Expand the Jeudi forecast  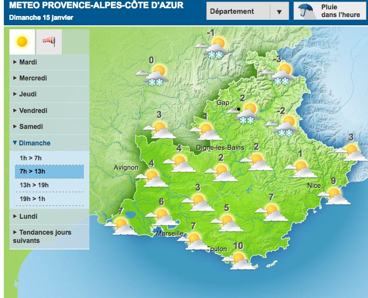(49, 94)
